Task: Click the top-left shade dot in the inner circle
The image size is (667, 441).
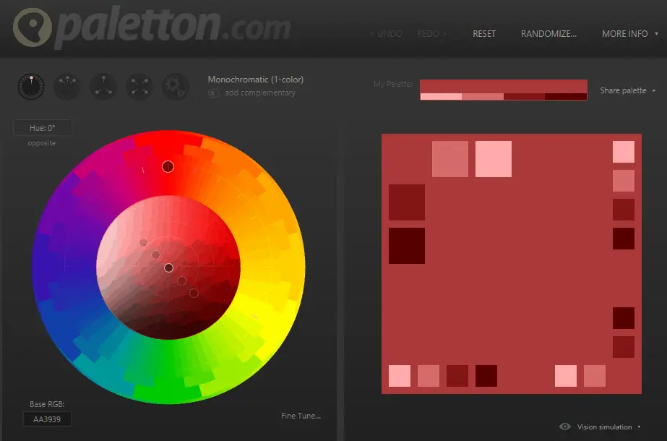Action: 143,242
